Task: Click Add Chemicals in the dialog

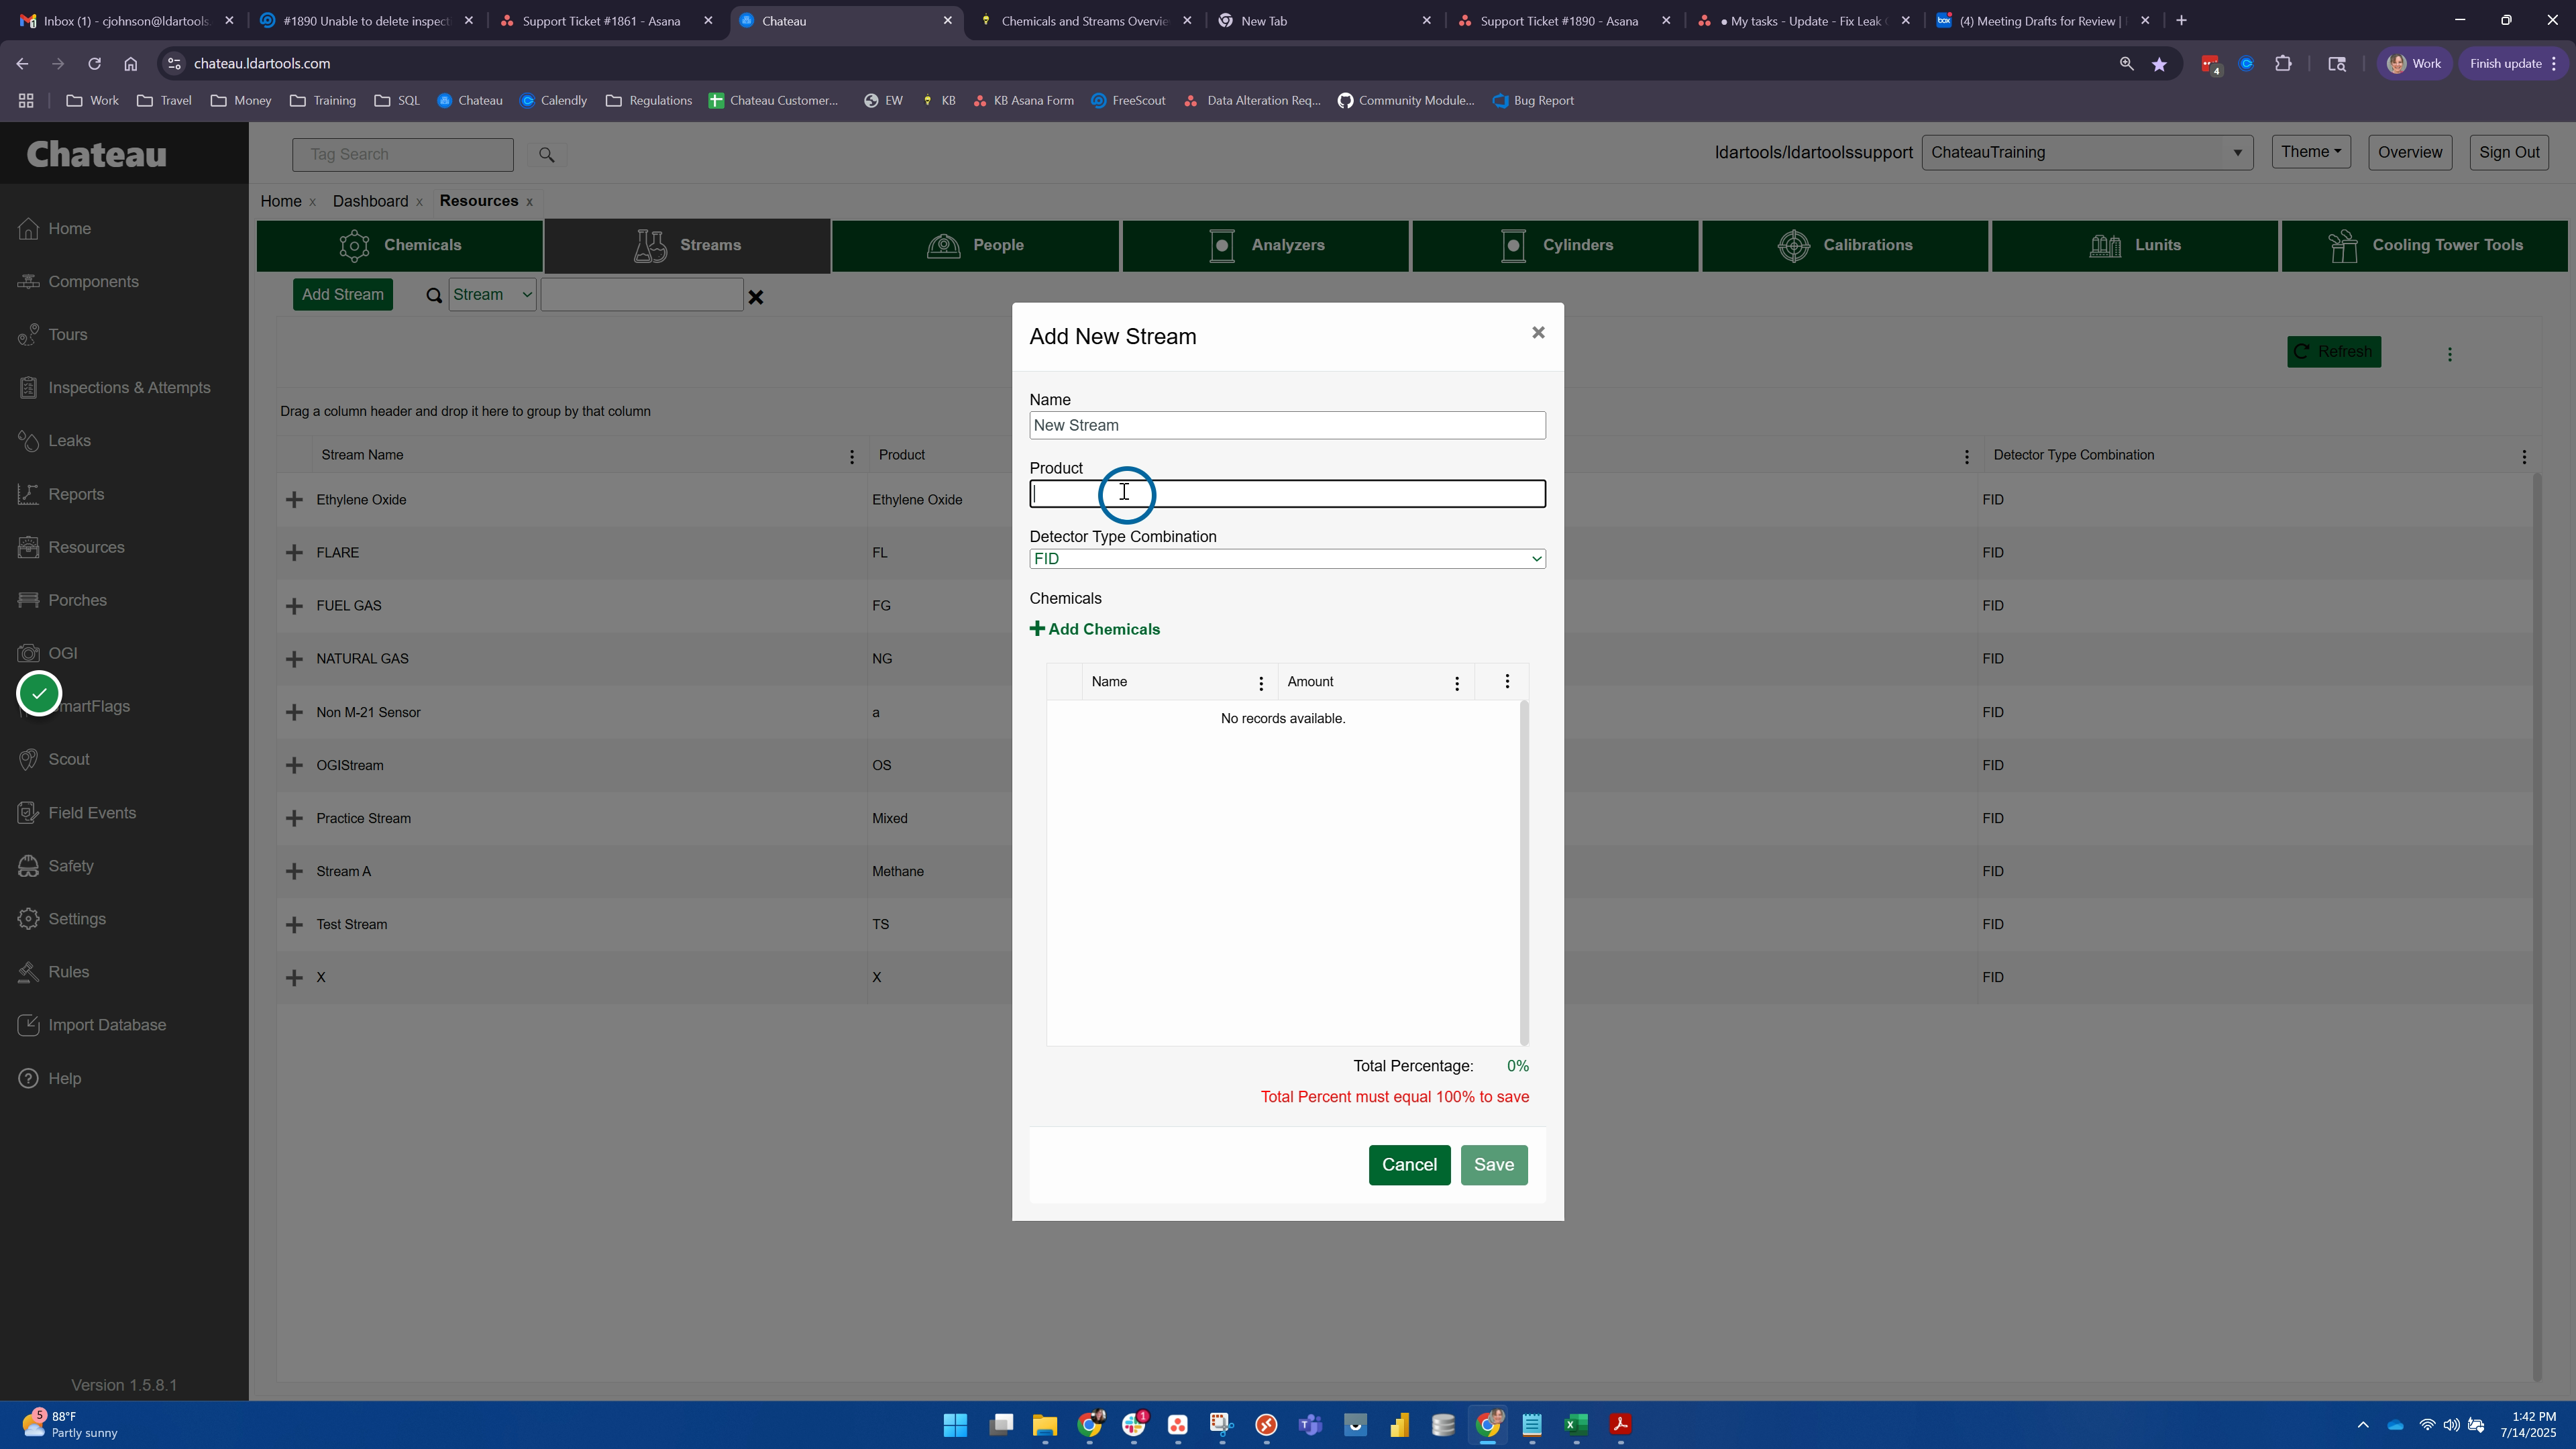Action: click(x=1095, y=629)
